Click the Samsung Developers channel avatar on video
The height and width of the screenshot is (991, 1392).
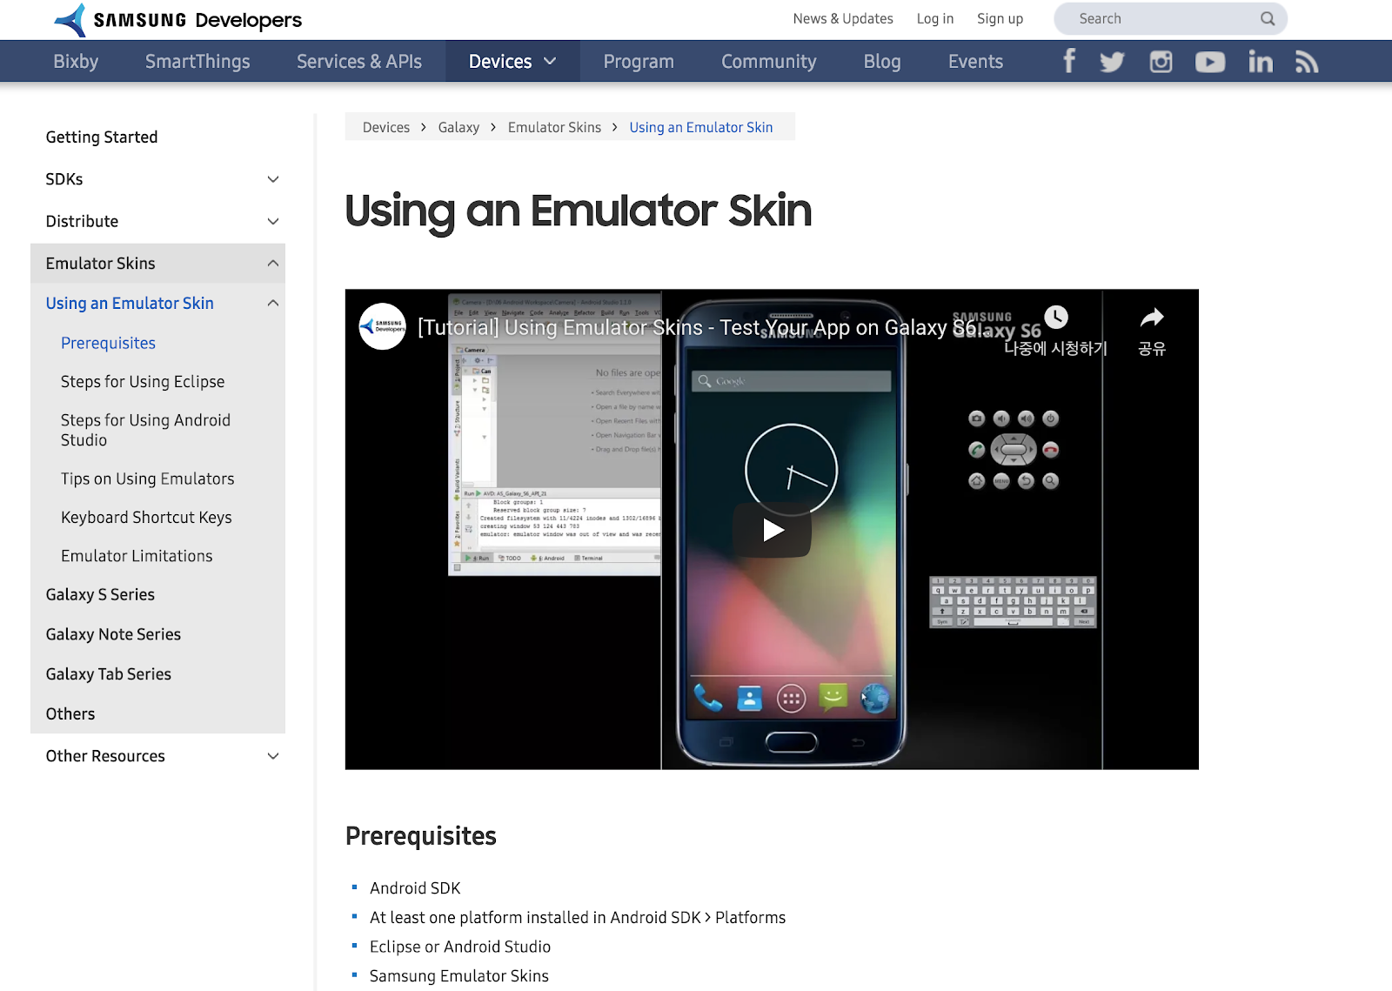pyautogui.click(x=383, y=326)
